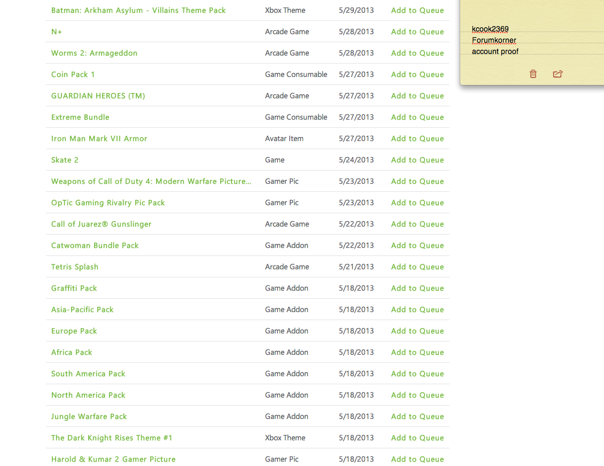Open Africa Pack link
Screen dimensions: 604x466
72,352
